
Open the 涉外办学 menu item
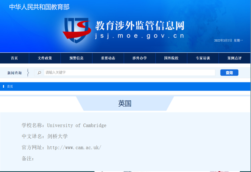pyautogui.click(x=139, y=58)
